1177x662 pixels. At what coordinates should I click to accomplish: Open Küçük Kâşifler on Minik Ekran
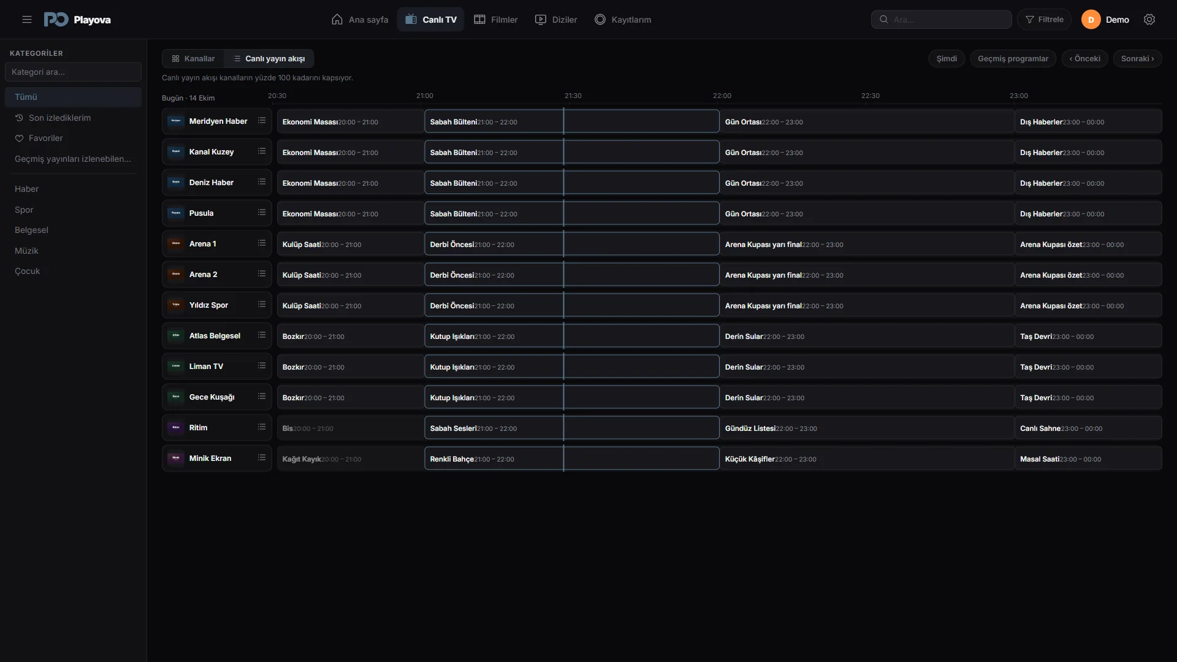click(x=867, y=458)
